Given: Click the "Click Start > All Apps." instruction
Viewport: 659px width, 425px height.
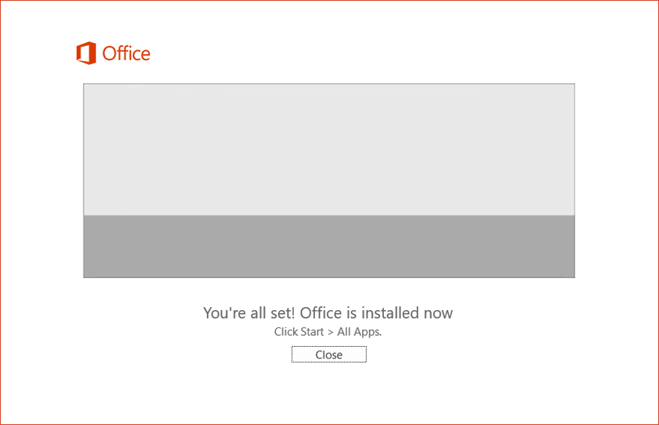Looking at the screenshot, I should [328, 331].
